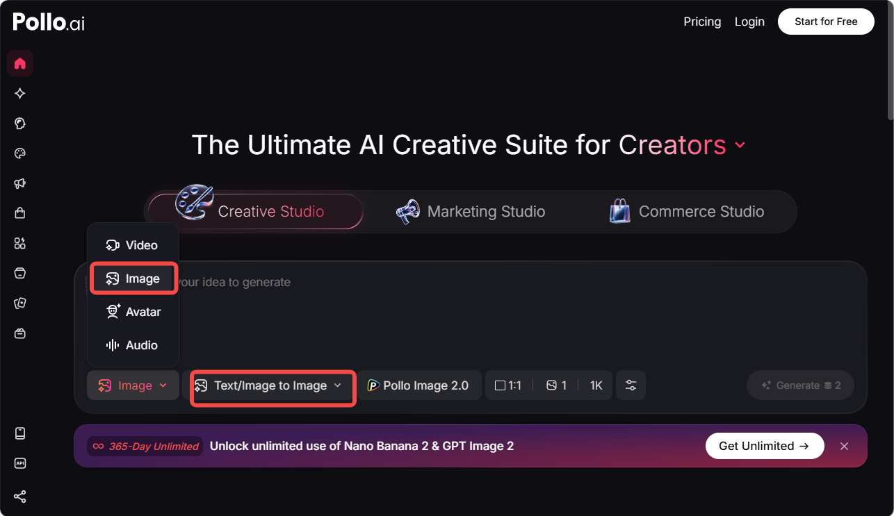Open the paint palette sidebar icon
Image resolution: width=894 pixels, height=516 pixels.
click(x=20, y=153)
